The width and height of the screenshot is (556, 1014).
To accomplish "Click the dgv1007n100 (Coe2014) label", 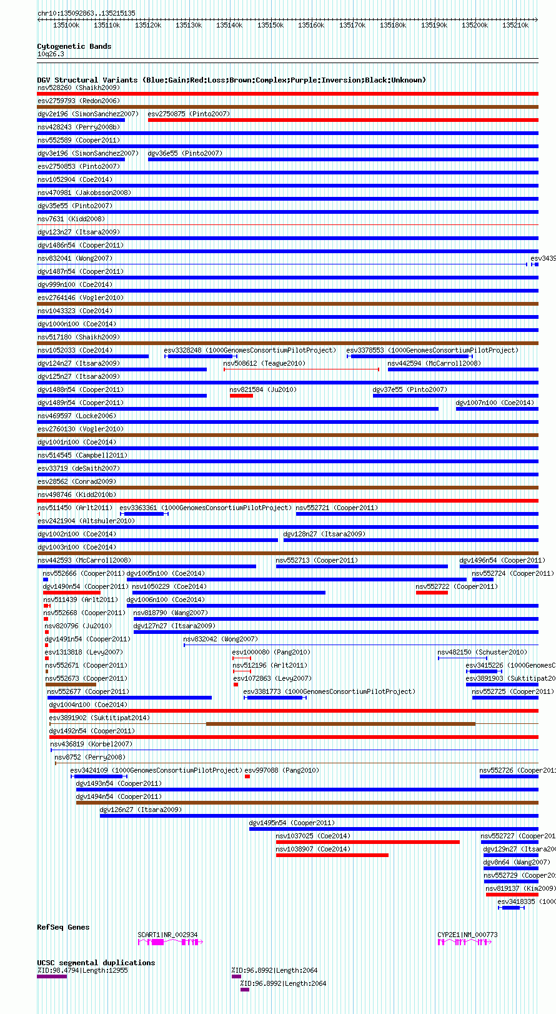I will click(x=495, y=403).
